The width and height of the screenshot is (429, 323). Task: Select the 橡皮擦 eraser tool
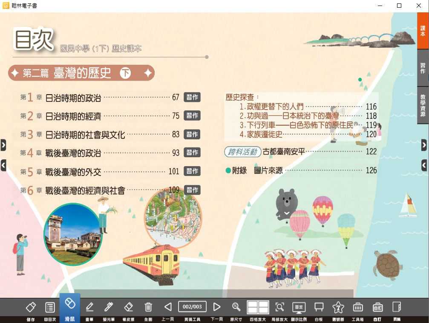(x=128, y=307)
